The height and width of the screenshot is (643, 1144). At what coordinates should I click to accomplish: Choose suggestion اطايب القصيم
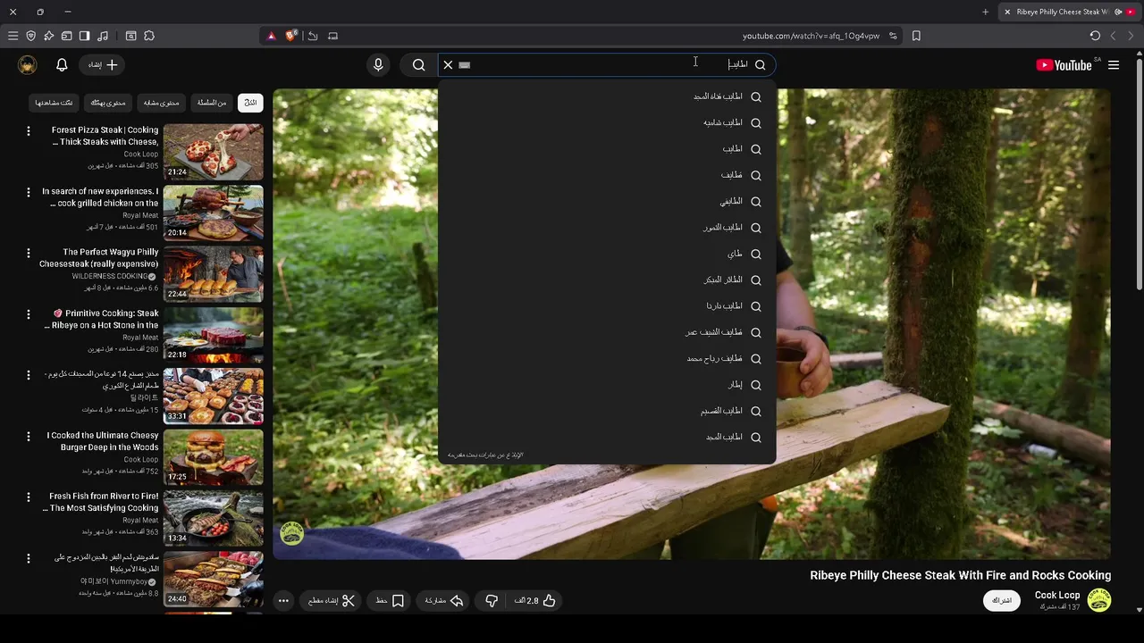point(607,411)
